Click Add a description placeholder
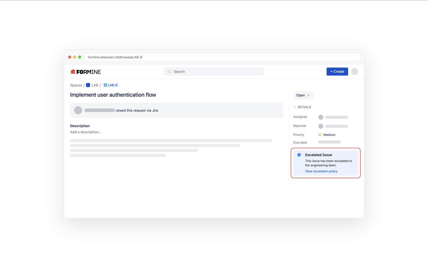Screen dimensions: 428x268 (x=86, y=132)
